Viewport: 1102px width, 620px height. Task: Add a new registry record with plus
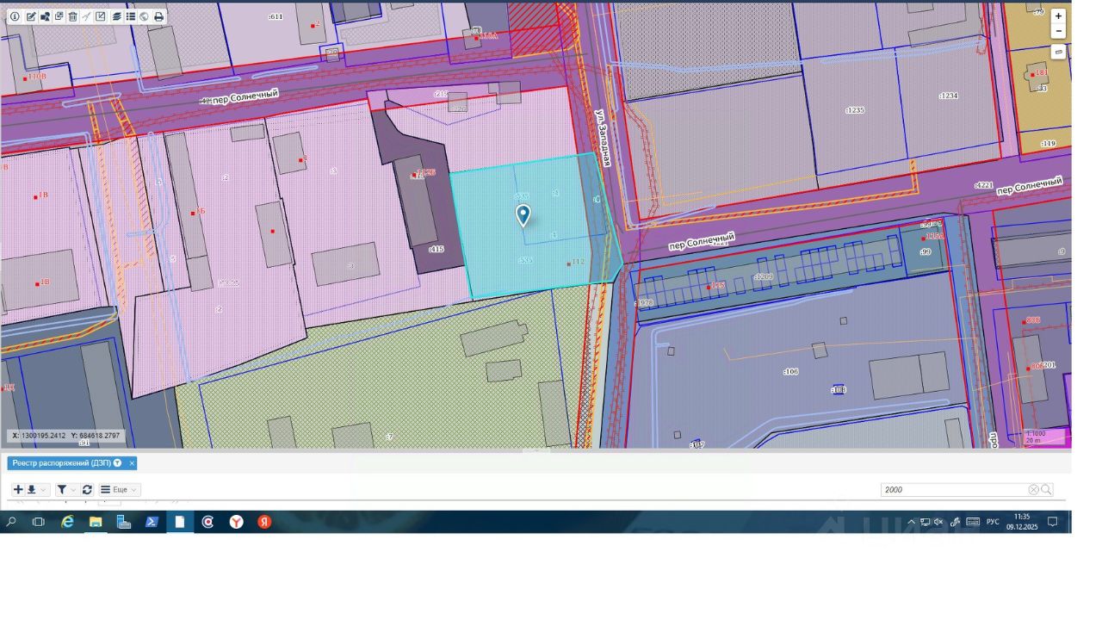[18, 489]
